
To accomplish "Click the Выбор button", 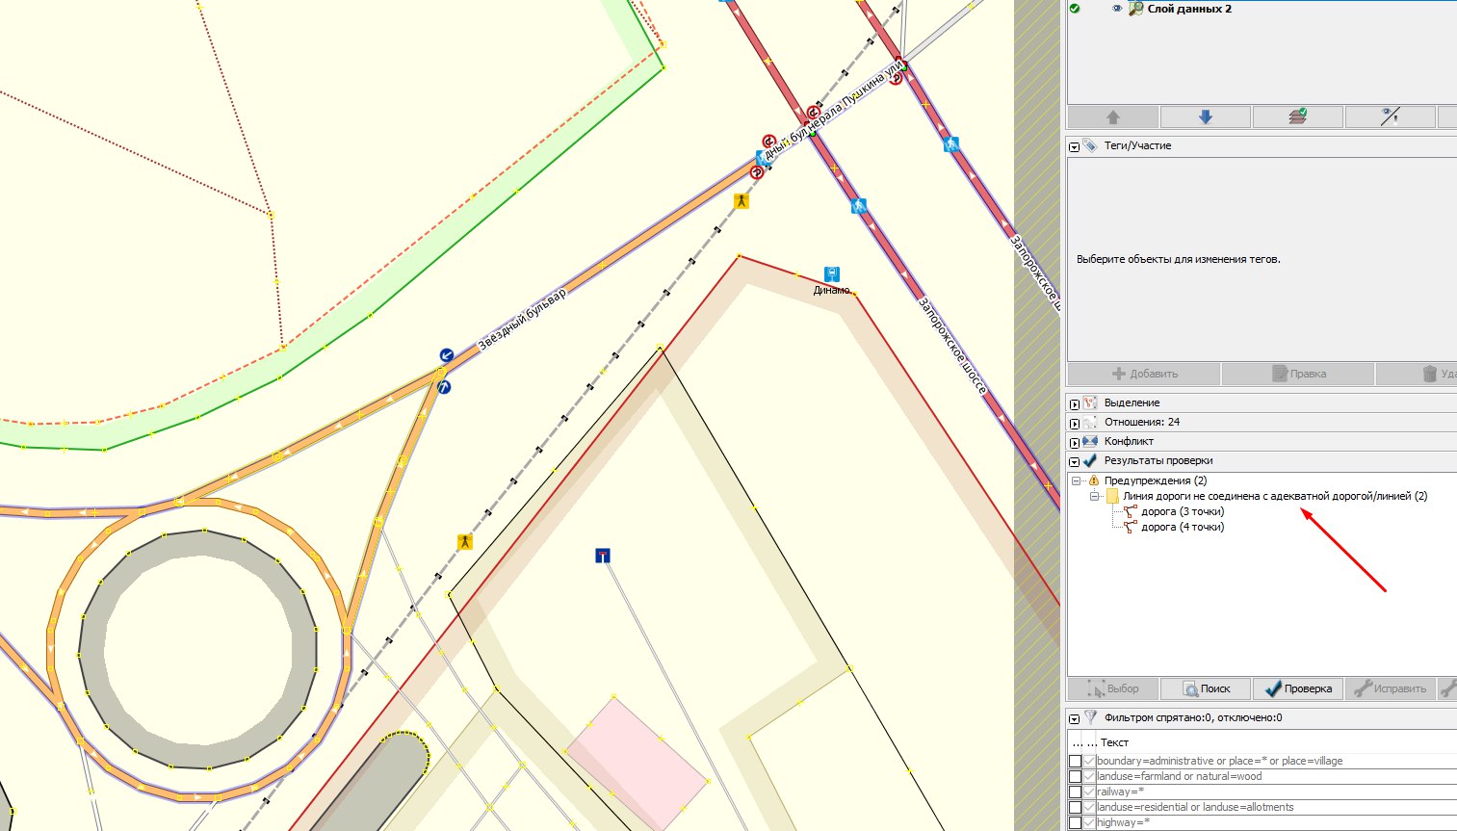I will pos(1113,688).
